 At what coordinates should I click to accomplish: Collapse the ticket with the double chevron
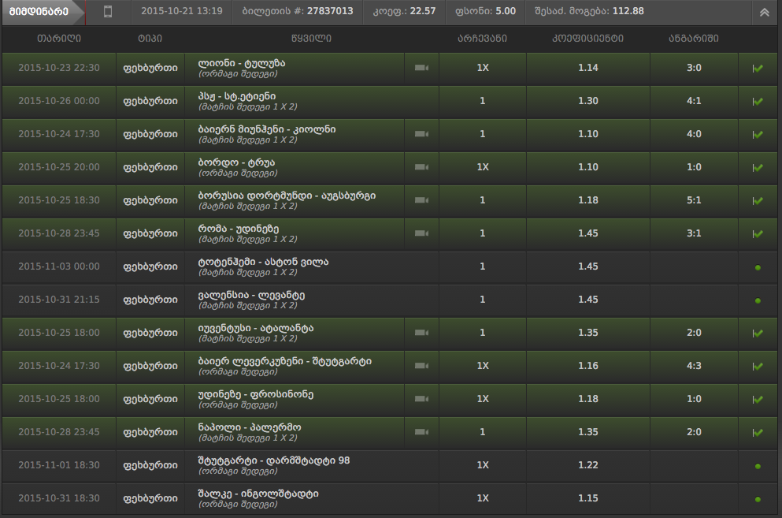coord(764,13)
